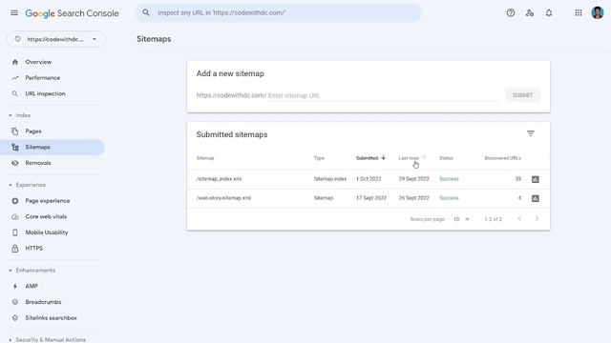Click the Removals crossed-eye icon
The image size is (611, 343).
[x=15, y=163]
